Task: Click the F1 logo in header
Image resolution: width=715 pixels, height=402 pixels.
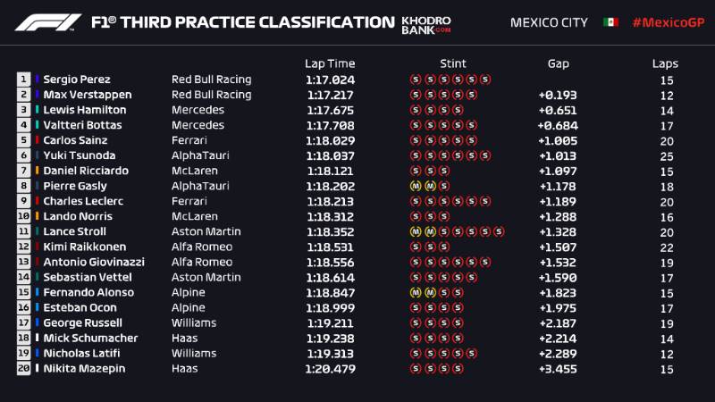Action: 48,22
